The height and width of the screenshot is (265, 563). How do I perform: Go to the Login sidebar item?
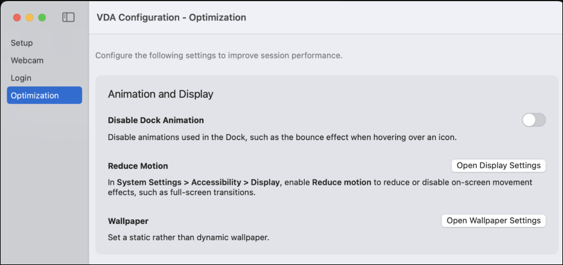(x=21, y=78)
